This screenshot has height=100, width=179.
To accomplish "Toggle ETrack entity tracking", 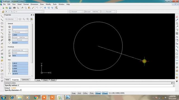I will tap(105, 93).
